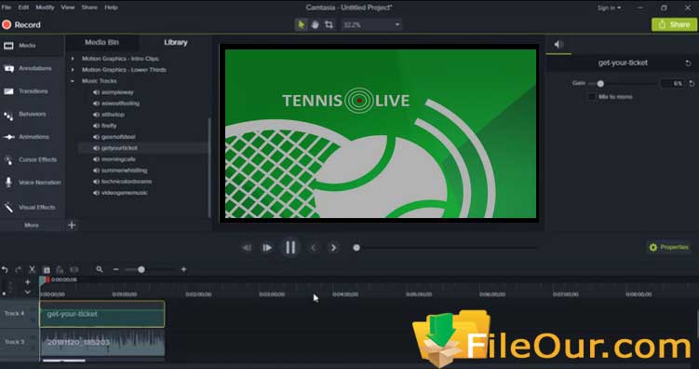Click the previous frame playback button

(247, 248)
